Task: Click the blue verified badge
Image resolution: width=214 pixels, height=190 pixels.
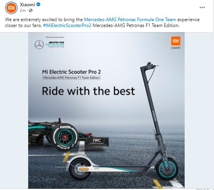Action: 38,4
